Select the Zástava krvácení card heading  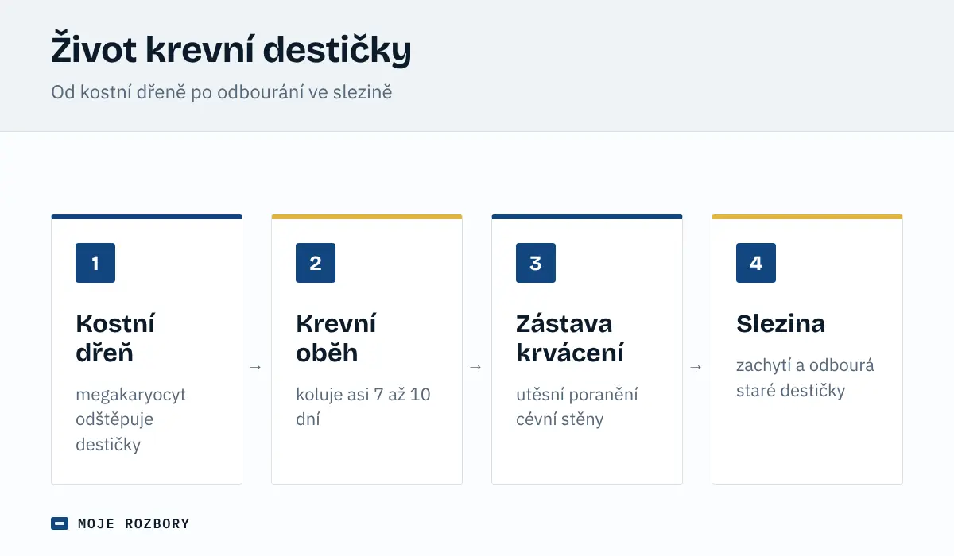pos(570,338)
